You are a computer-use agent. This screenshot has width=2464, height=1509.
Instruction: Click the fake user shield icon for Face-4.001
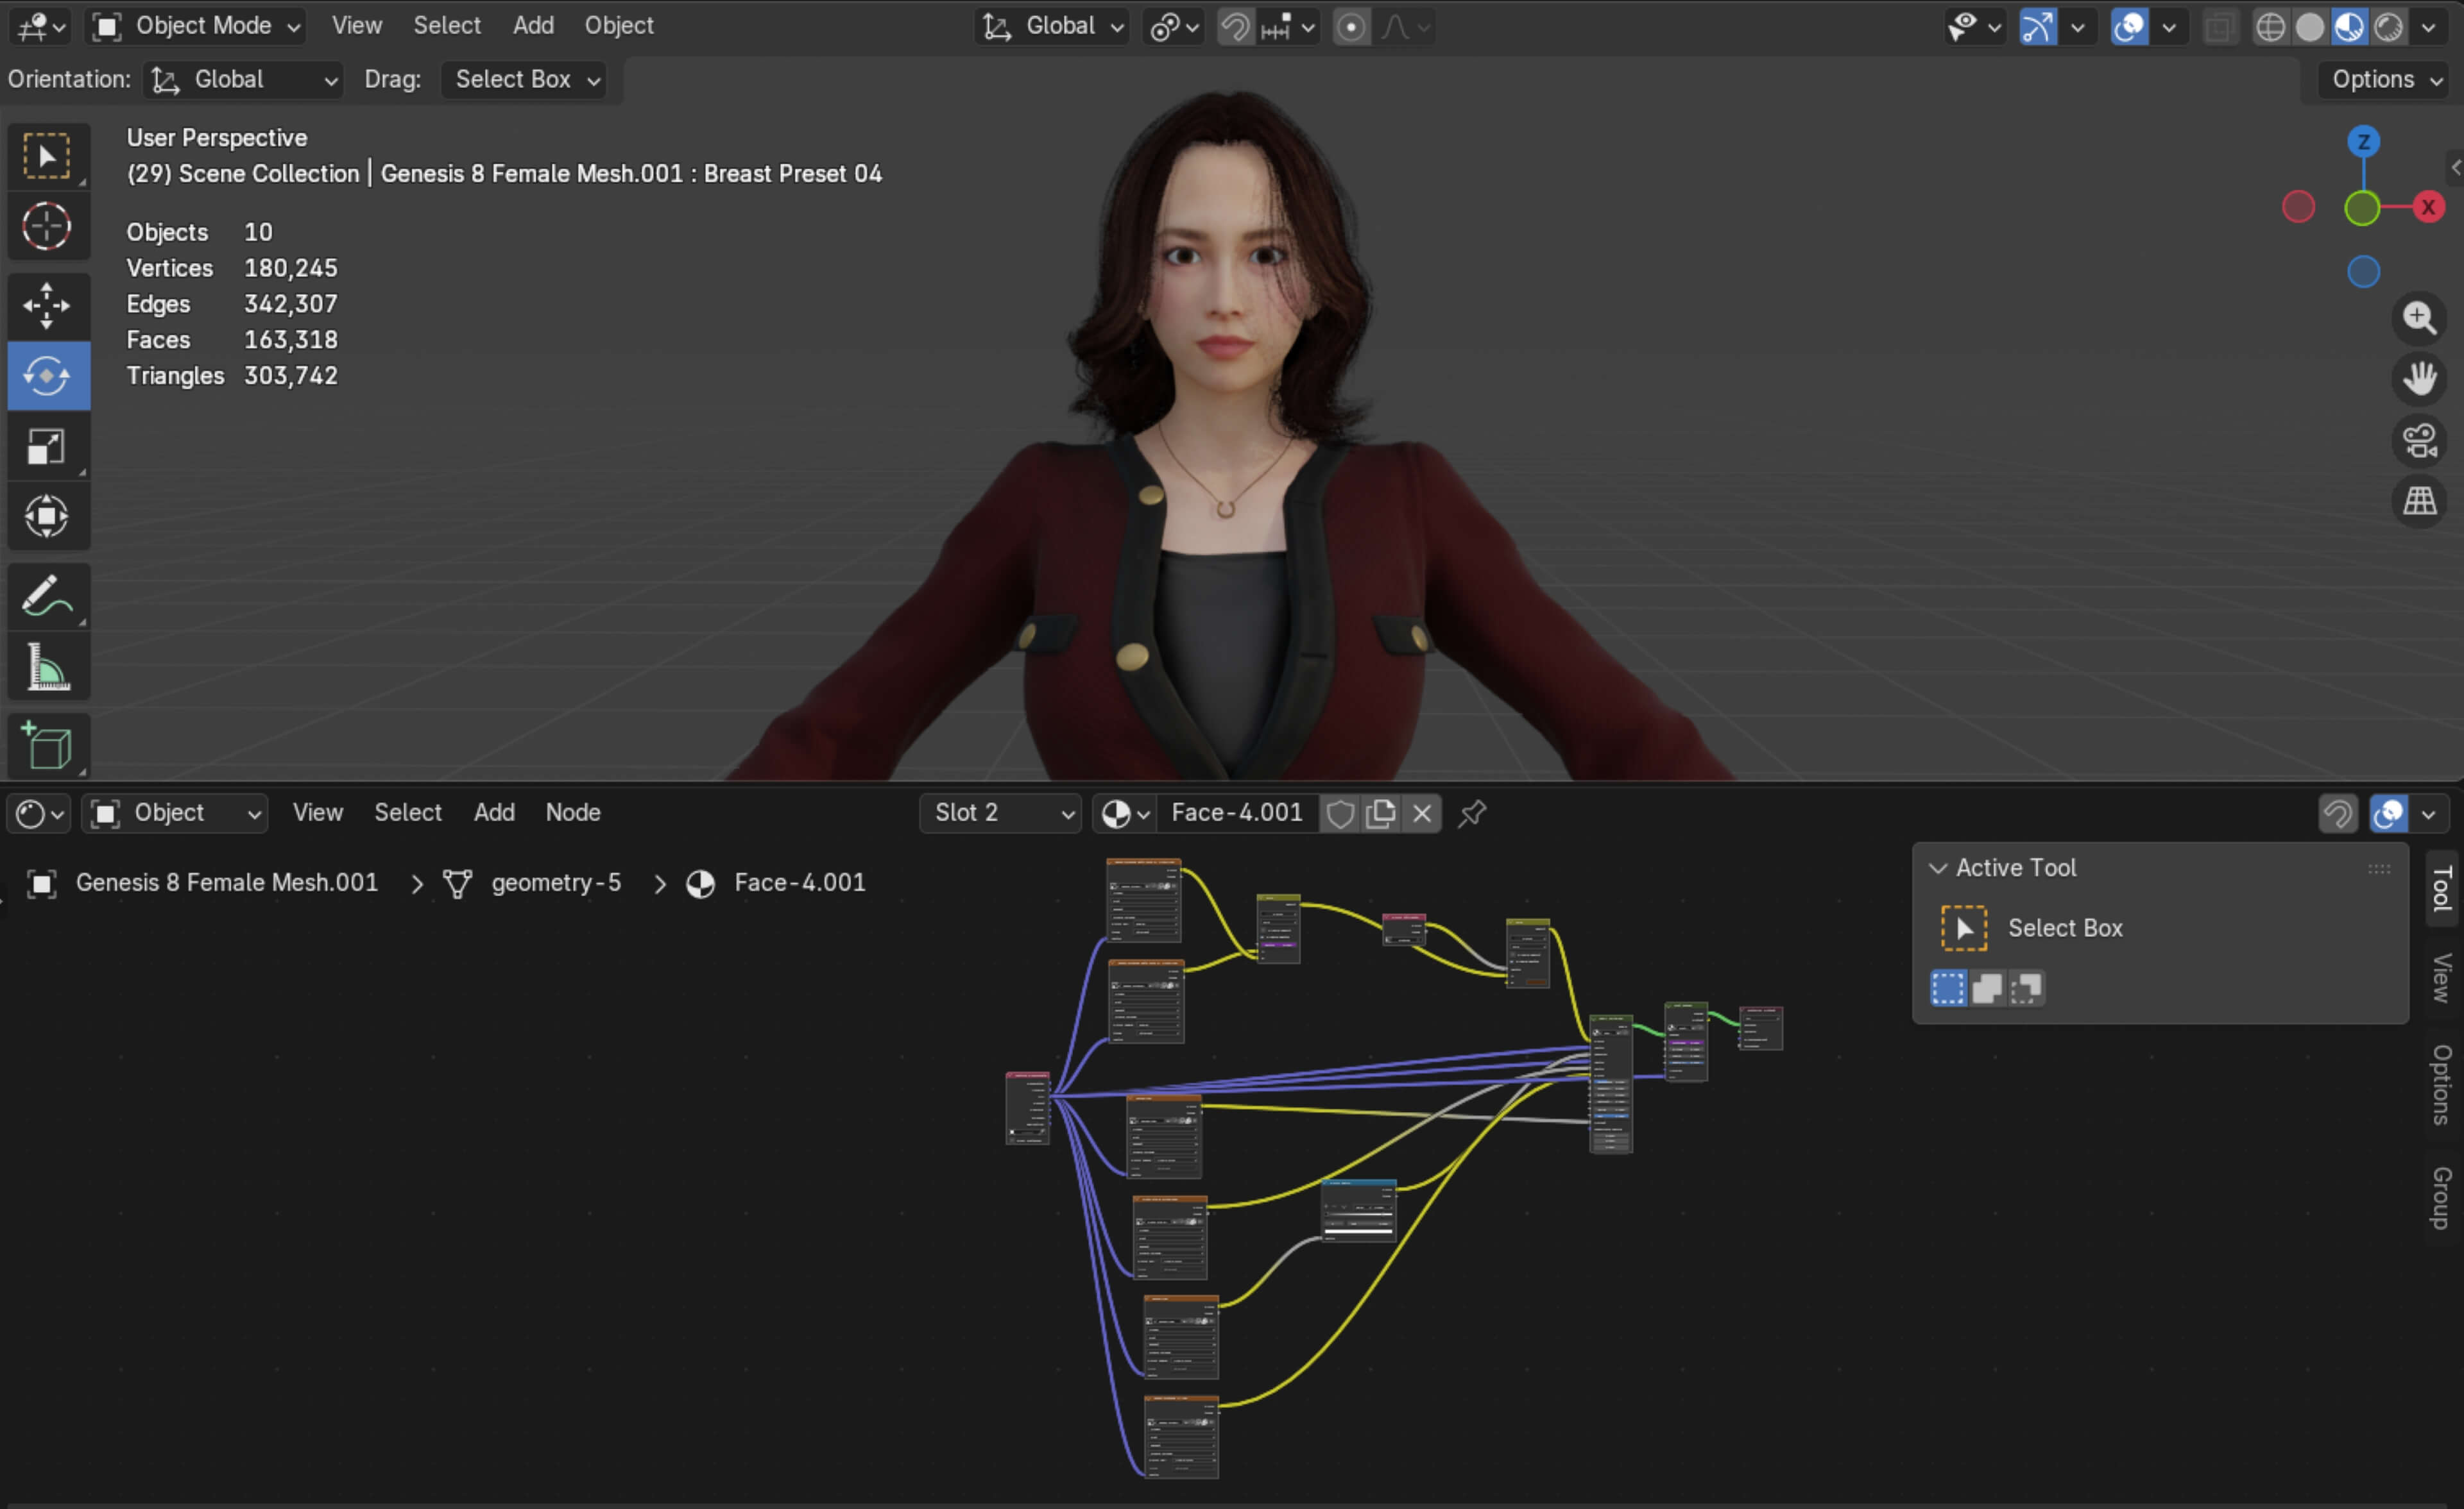click(x=1340, y=813)
